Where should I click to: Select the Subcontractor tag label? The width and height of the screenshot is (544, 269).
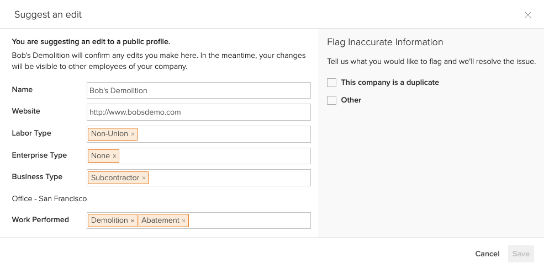(x=115, y=178)
